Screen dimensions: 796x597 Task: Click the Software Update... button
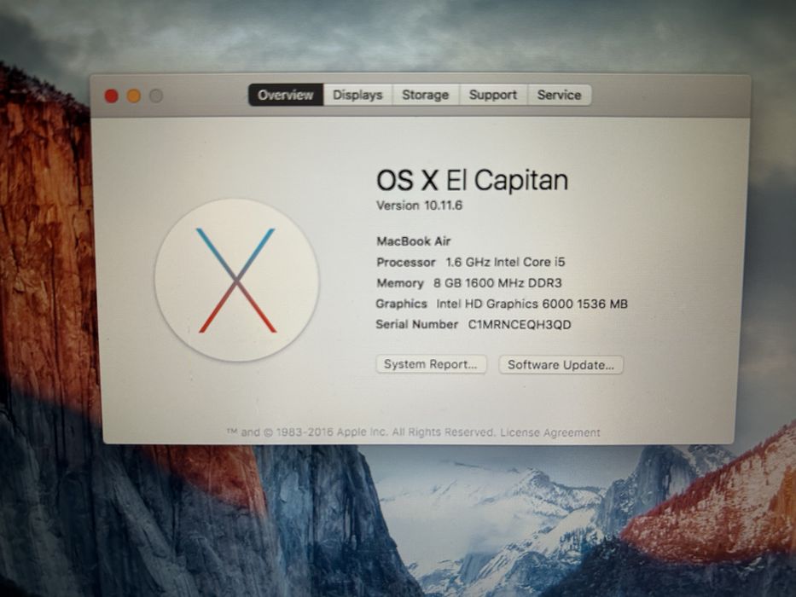pos(561,365)
